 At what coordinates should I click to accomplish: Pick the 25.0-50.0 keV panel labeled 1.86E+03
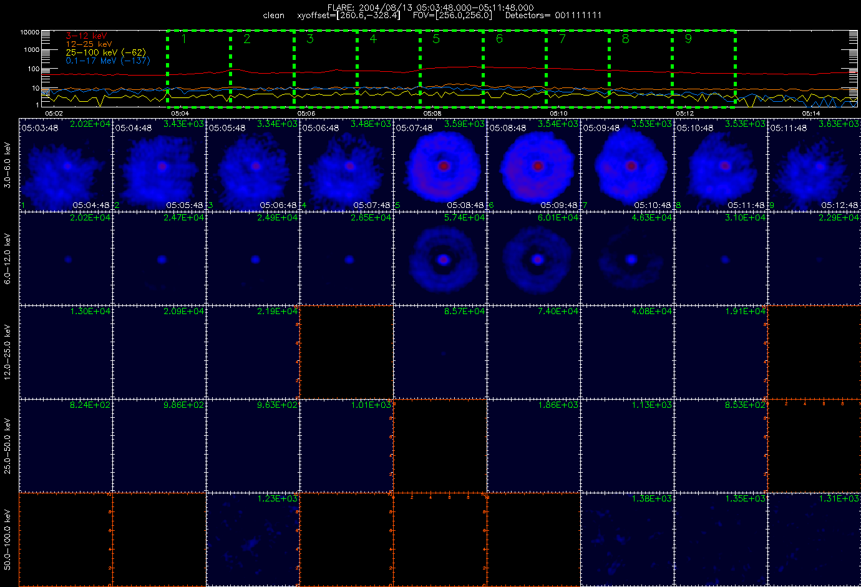(x=533, y=445)
